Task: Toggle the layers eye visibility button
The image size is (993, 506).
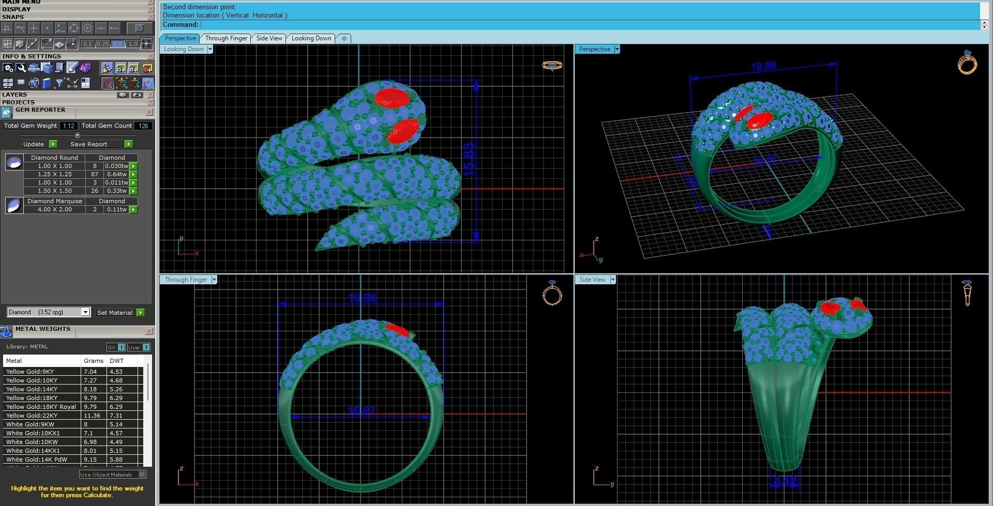Action: point(137,95)
